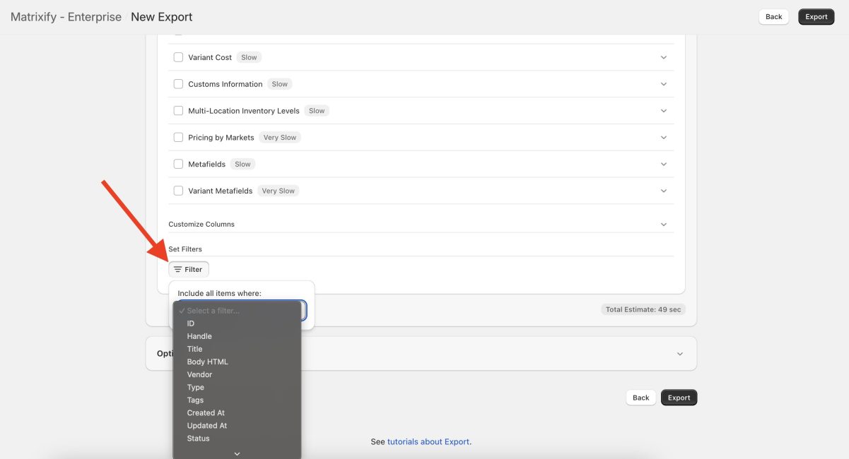Expand the Options panel

pyautogui.click(x=679, y=353)
